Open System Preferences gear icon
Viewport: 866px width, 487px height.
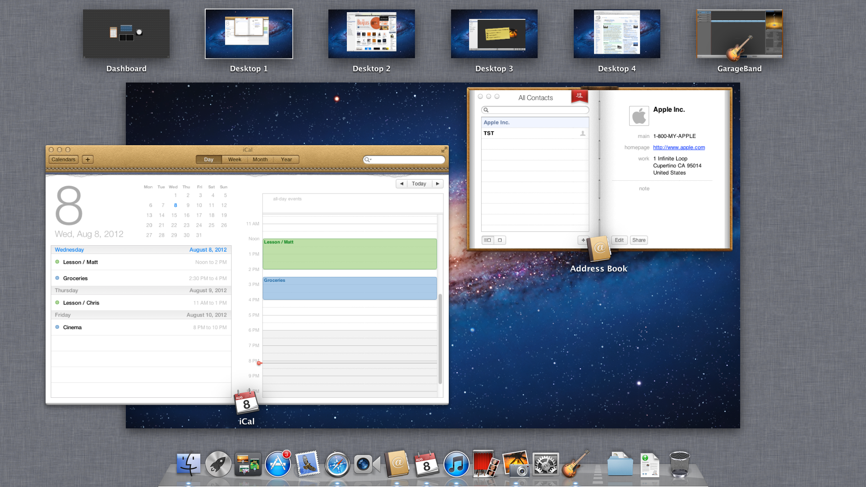pyautogui.click(x=545, y=464)
